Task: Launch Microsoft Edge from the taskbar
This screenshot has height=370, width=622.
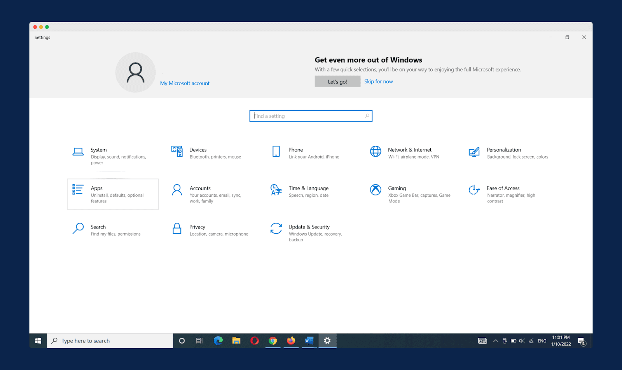Action: pos(218,341)
